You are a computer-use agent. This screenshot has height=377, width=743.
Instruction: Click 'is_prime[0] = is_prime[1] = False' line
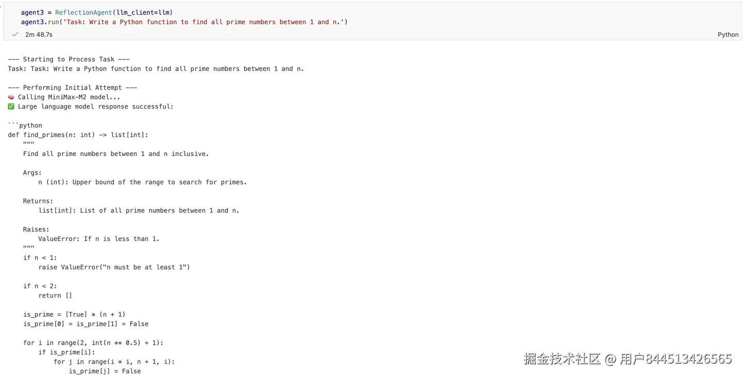[86, 324]
